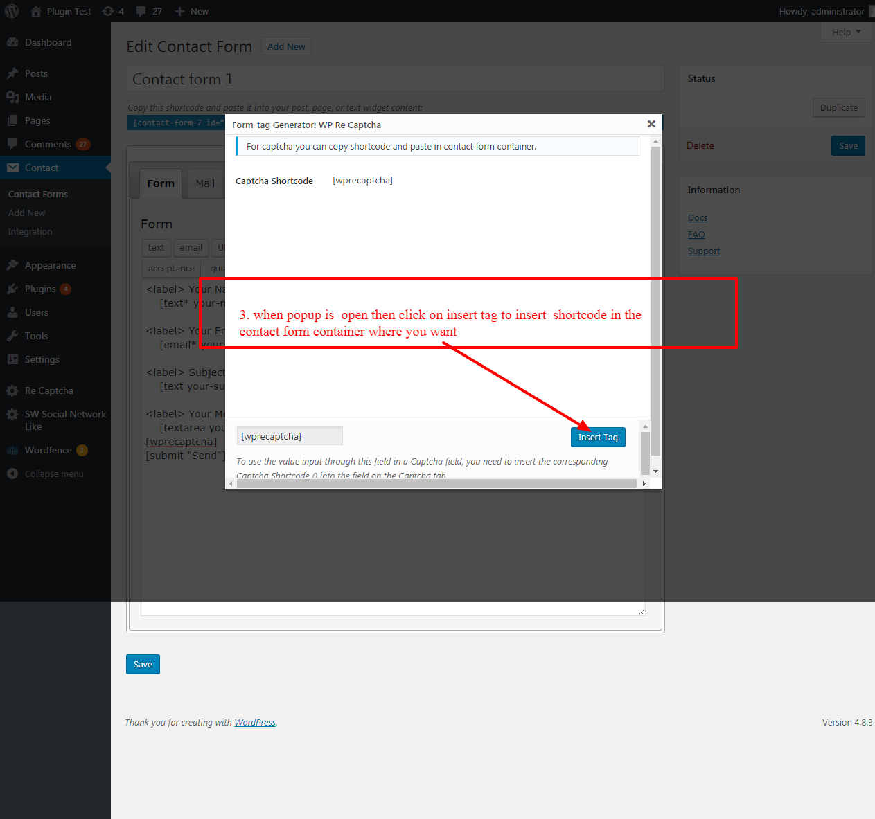Open Howdy, administrator account menu
The image size is (875, 819).
pos(822,11)
